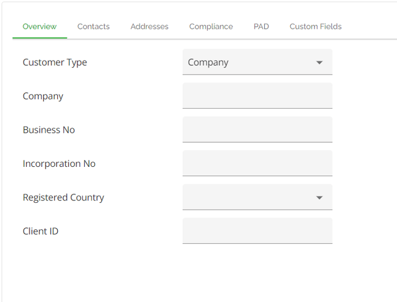The width and height of the screenshot is (397, 302).
Task: Focus the Company name input field
Action: tap(257, 96)
